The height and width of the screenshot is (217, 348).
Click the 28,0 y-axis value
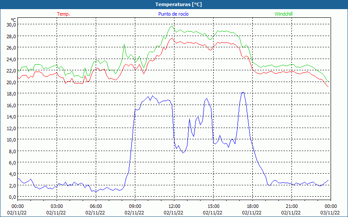(11, 36)
